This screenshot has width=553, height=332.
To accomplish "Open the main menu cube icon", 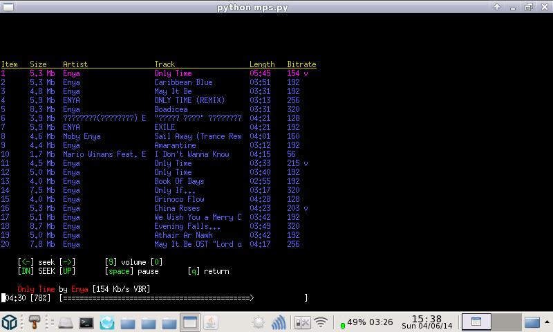I will 10,322.
